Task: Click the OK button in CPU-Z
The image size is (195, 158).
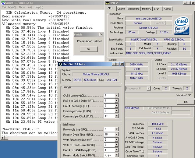Action: pyautogui.click(x=186, y=102)
